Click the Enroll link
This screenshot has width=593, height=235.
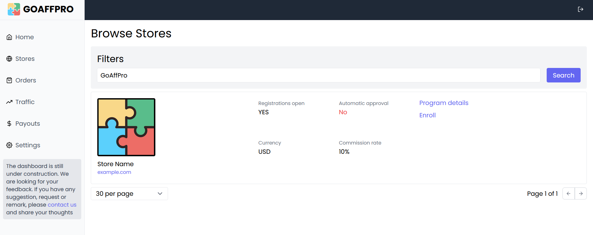(x=427, y=115)
